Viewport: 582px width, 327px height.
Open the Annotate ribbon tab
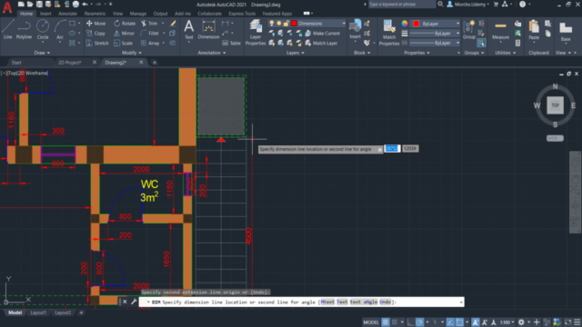tap(67, 14)
